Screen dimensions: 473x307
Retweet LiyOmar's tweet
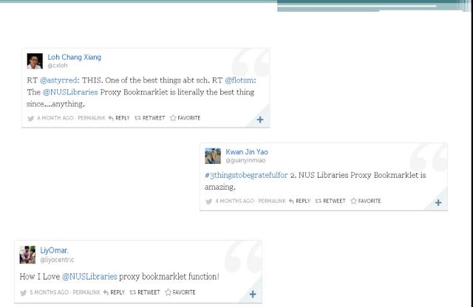(145, 292)
